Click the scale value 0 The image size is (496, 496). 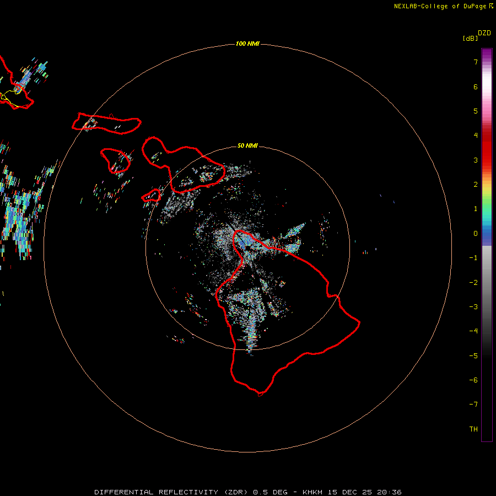[476, 234]
